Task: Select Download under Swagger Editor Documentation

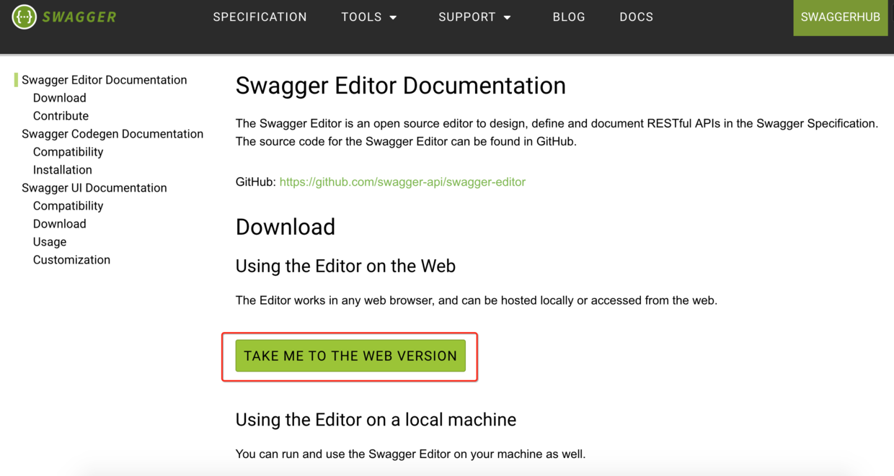Action: coord(59,98)
